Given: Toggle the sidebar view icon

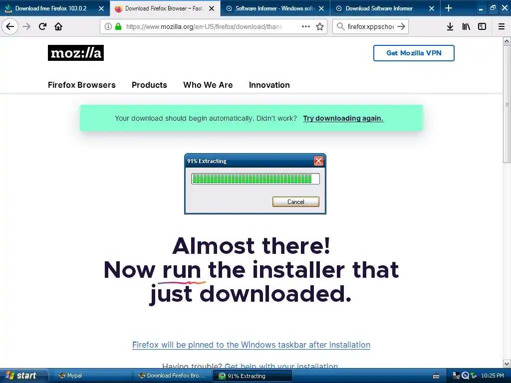Looking at the screenshot, I should [482, 26].
